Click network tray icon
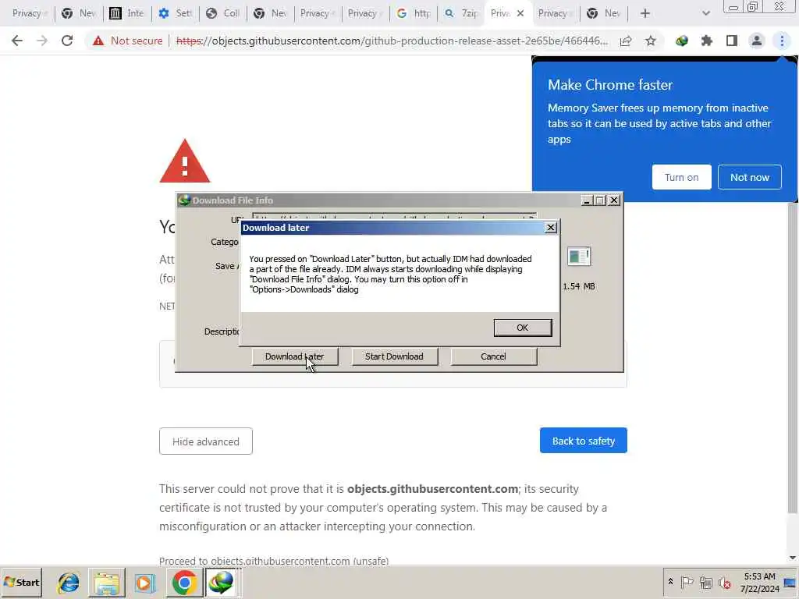The width and height of the screenshot is (799, 599). tap(705, 582)
